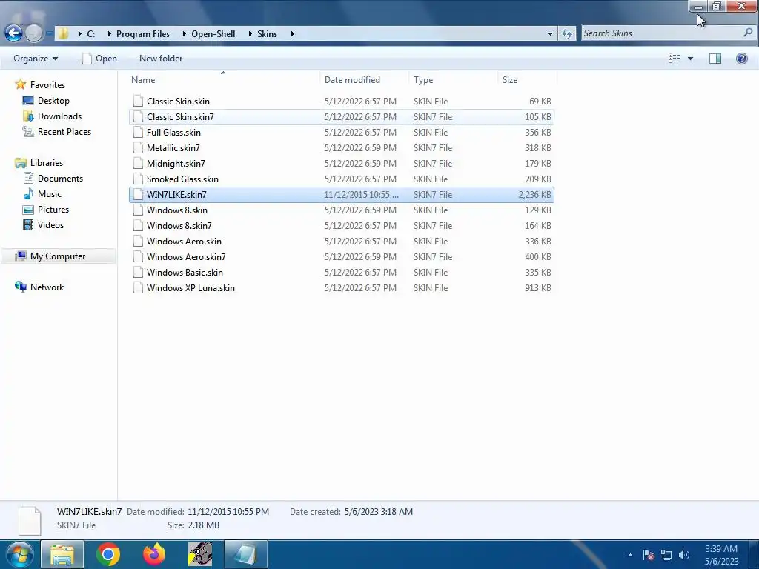Select the Full Glass.skin file

point(341,132)
